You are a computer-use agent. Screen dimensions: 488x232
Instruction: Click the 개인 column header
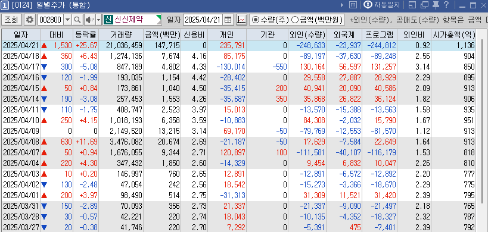tap(227, 35)
